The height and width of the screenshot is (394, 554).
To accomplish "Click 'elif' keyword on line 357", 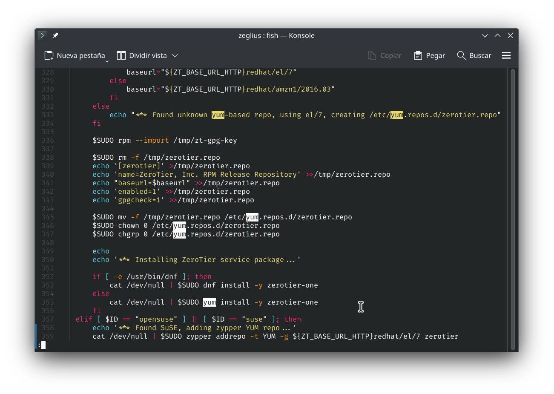I will pyautogui.click(x=84, y=319).
